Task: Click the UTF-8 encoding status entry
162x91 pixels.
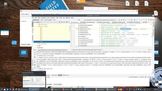Action: click(x=142, y=77)
